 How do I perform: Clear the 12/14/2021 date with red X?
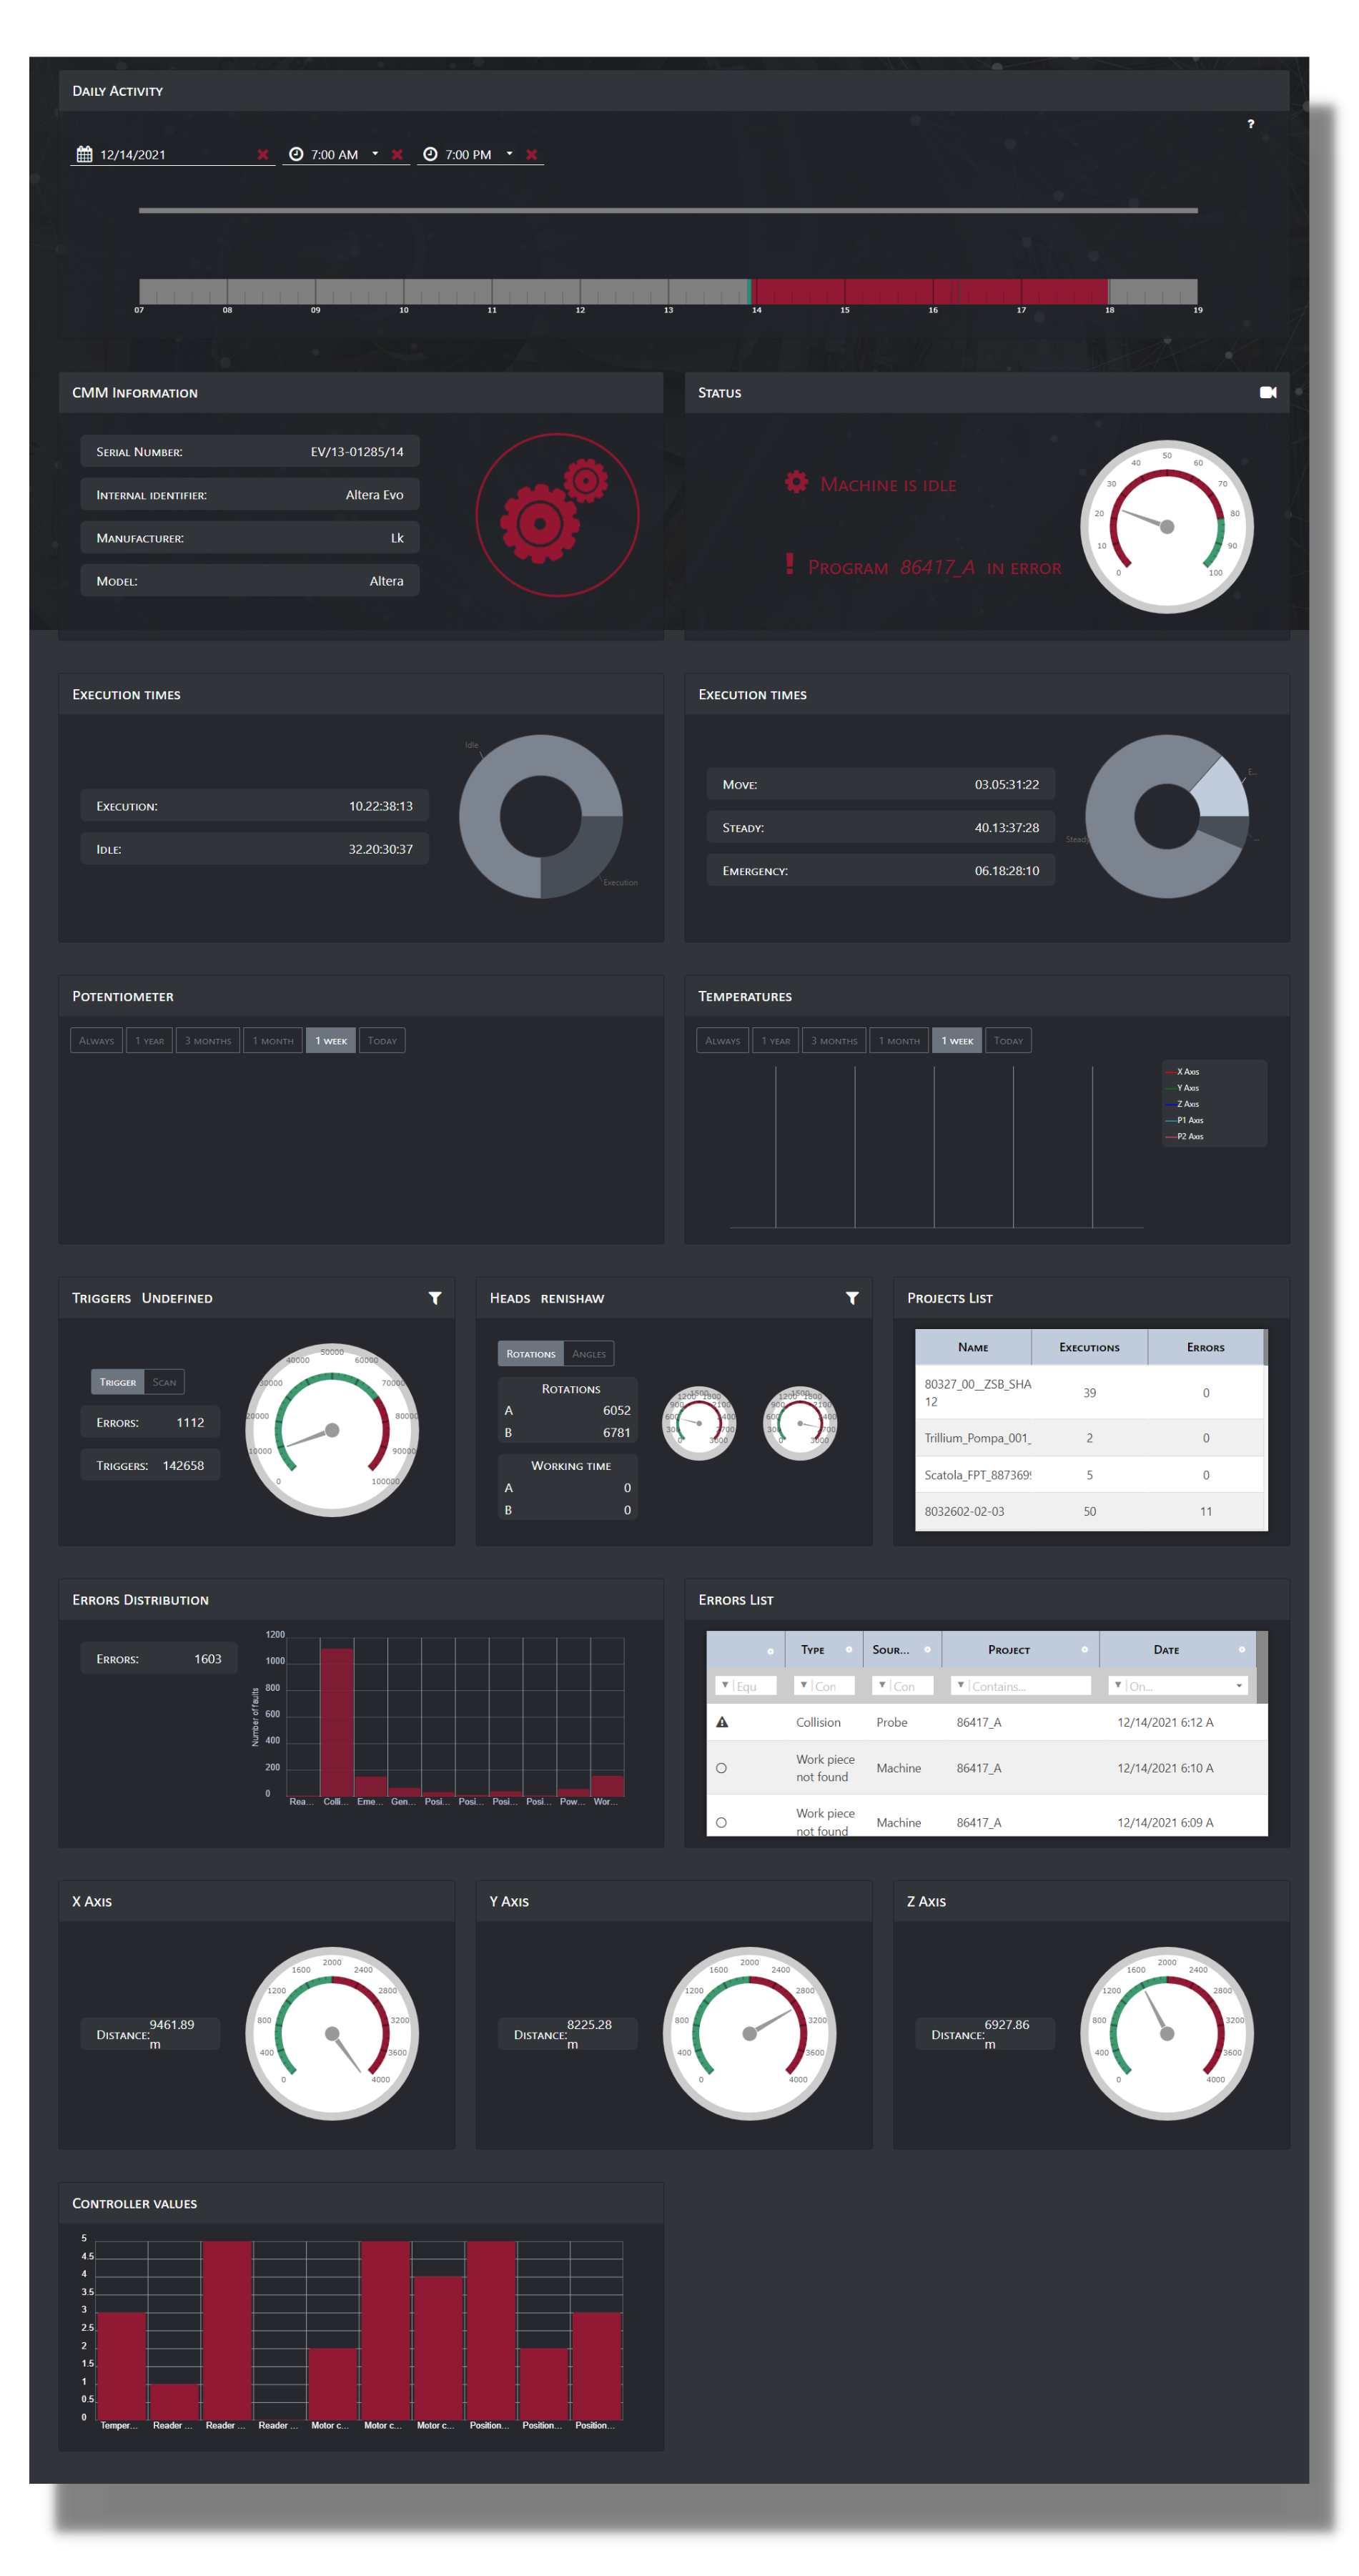point(263,154)
